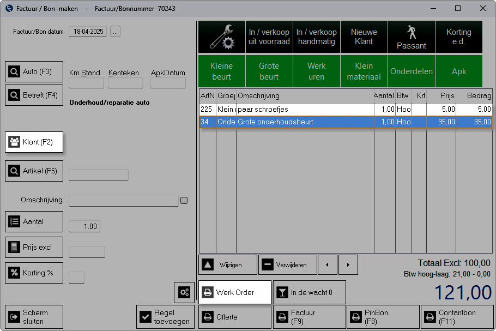Screen dimensions: 496x331
Task: Open the wrench and gear settings tile
Action: click(x=222, y=37)
